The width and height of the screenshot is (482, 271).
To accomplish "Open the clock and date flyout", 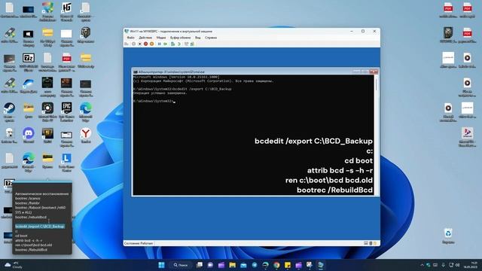I will (x=470, y=265).
